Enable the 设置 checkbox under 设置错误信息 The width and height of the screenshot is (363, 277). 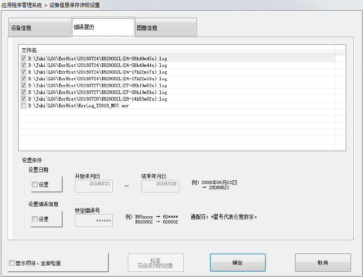pyautogui.click(x=35, y=219)
